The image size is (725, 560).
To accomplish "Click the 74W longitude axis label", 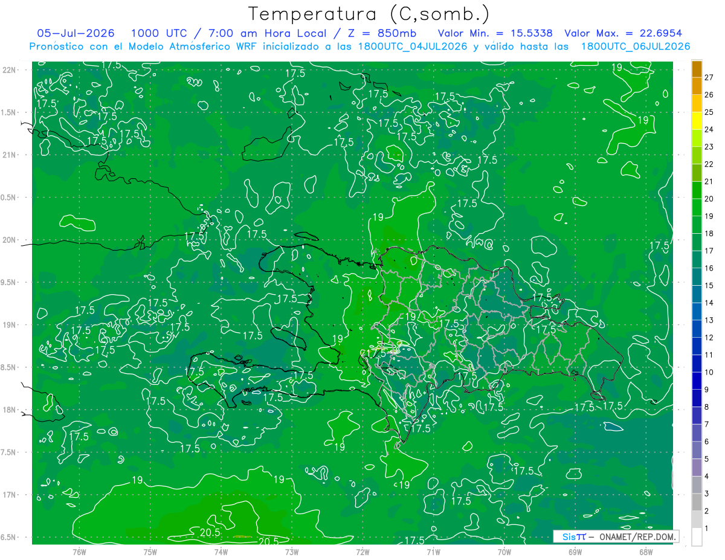I will [x=221, y=552].
